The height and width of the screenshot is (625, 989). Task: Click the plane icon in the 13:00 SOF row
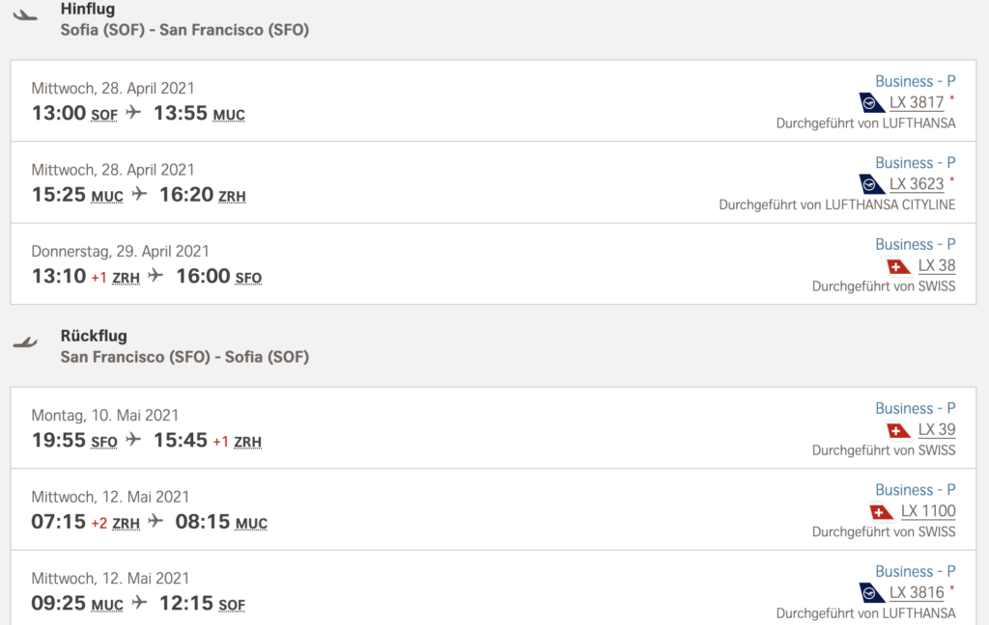(x=133, y=113)
